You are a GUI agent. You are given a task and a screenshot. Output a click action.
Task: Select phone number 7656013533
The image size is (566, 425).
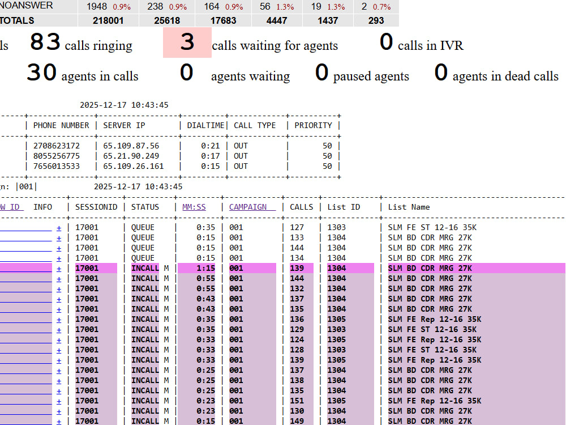coord(56,166)
